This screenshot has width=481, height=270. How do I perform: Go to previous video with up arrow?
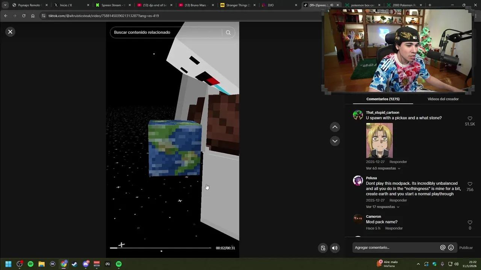click(335, 127)
